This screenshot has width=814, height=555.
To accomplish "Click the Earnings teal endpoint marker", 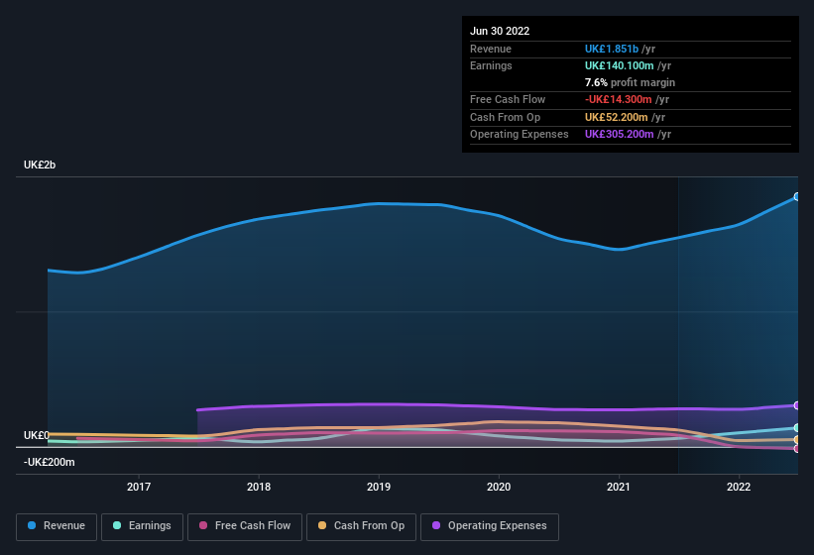I will coord(797,428).
